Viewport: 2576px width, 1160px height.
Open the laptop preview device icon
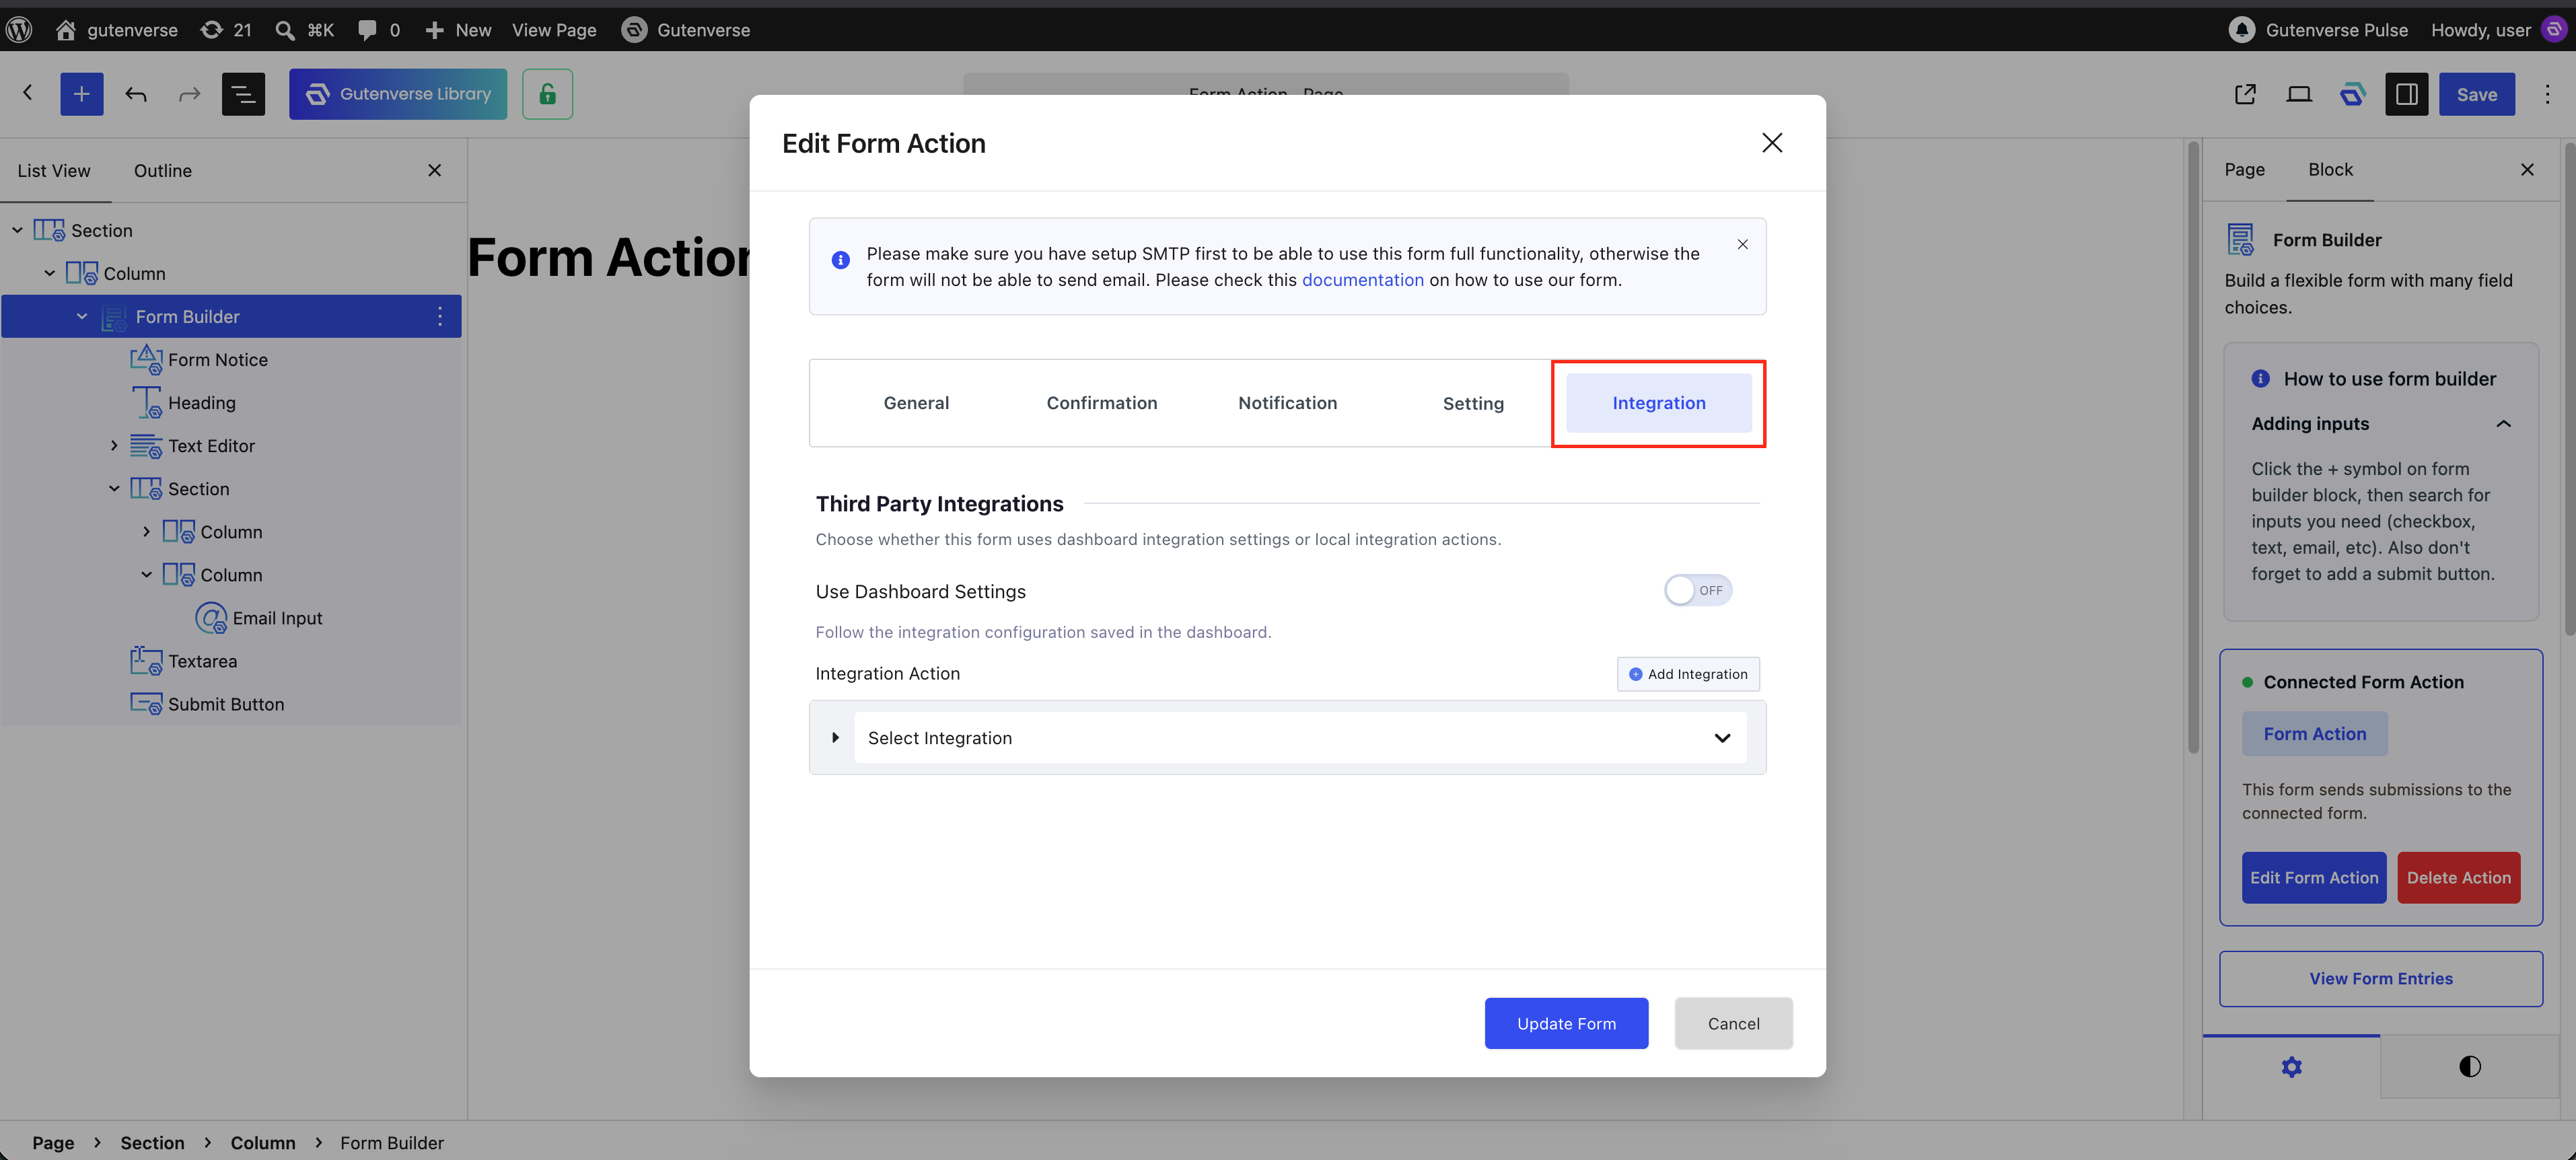coord(2299,94)
